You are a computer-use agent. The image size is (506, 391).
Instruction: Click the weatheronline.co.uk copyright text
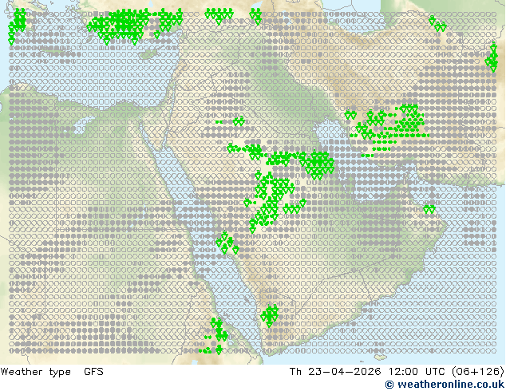[445, 385]
